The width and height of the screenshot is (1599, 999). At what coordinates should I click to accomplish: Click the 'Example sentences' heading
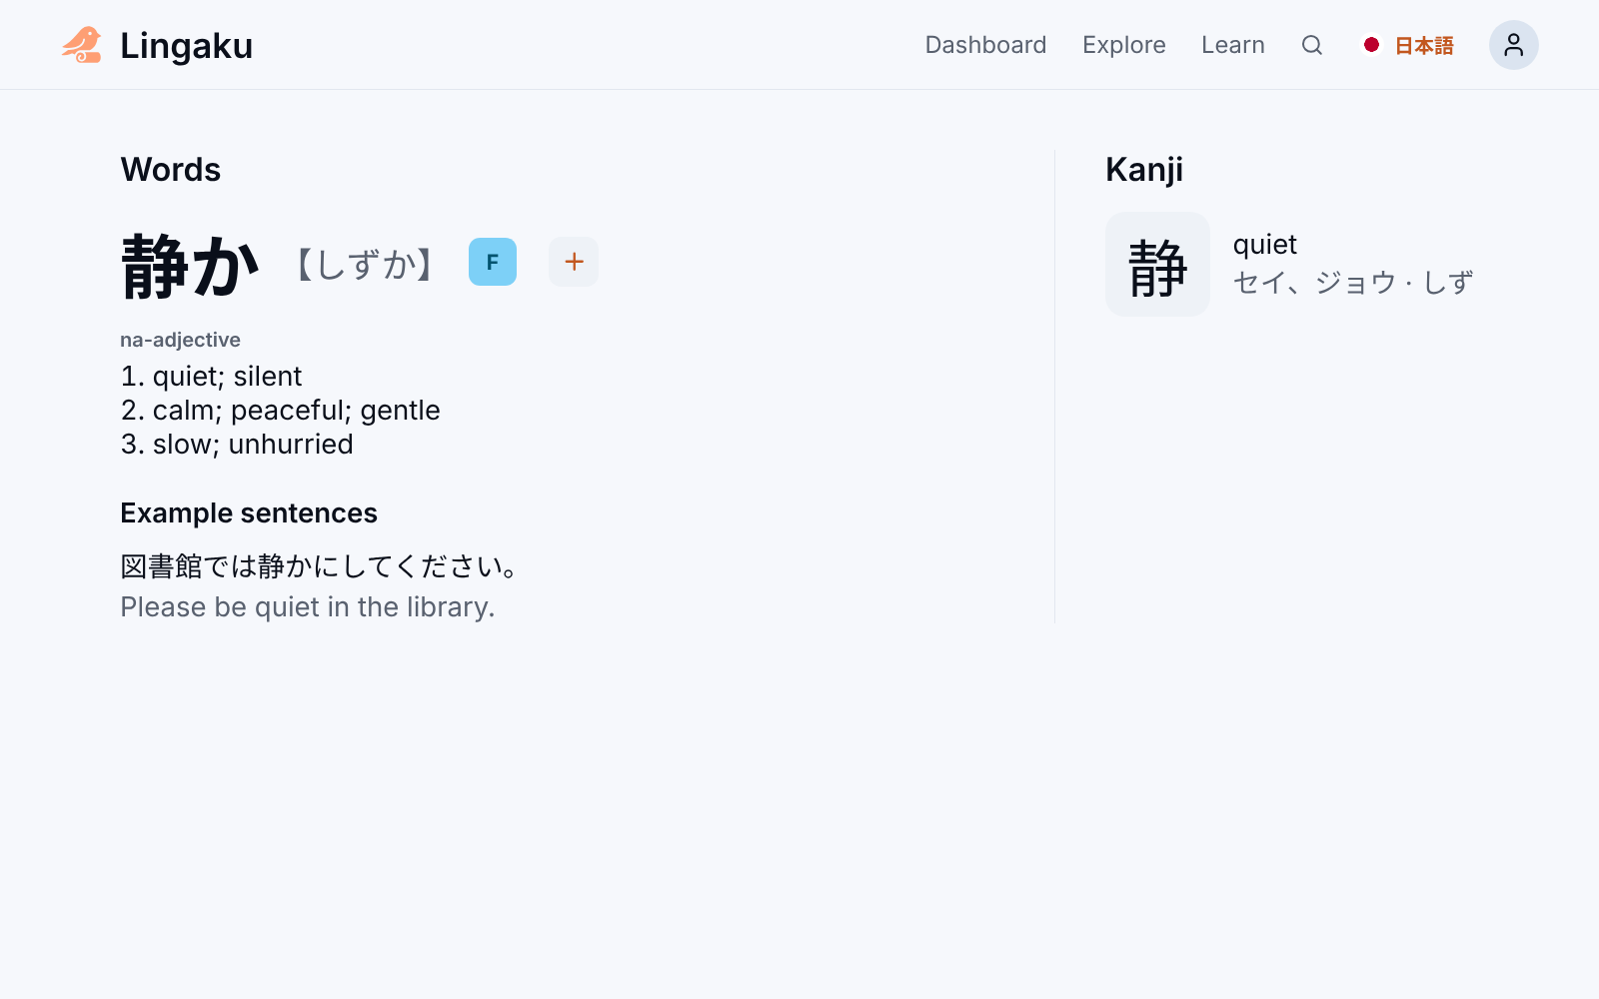click(x=249, y=513)
